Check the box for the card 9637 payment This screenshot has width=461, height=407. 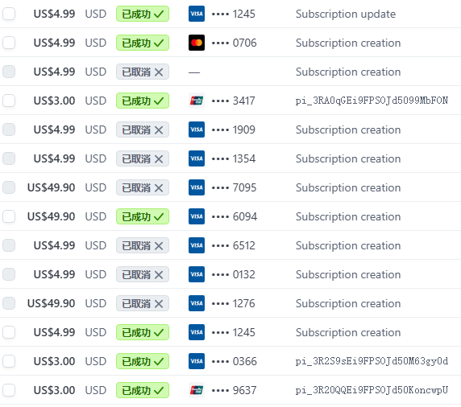[x=9, y=390]
